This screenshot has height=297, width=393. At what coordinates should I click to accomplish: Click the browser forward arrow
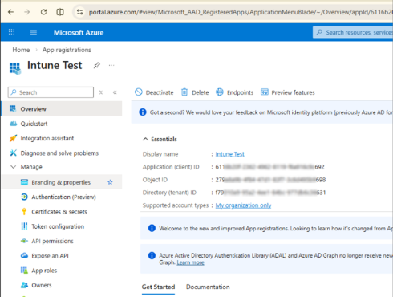click(27, 12)
